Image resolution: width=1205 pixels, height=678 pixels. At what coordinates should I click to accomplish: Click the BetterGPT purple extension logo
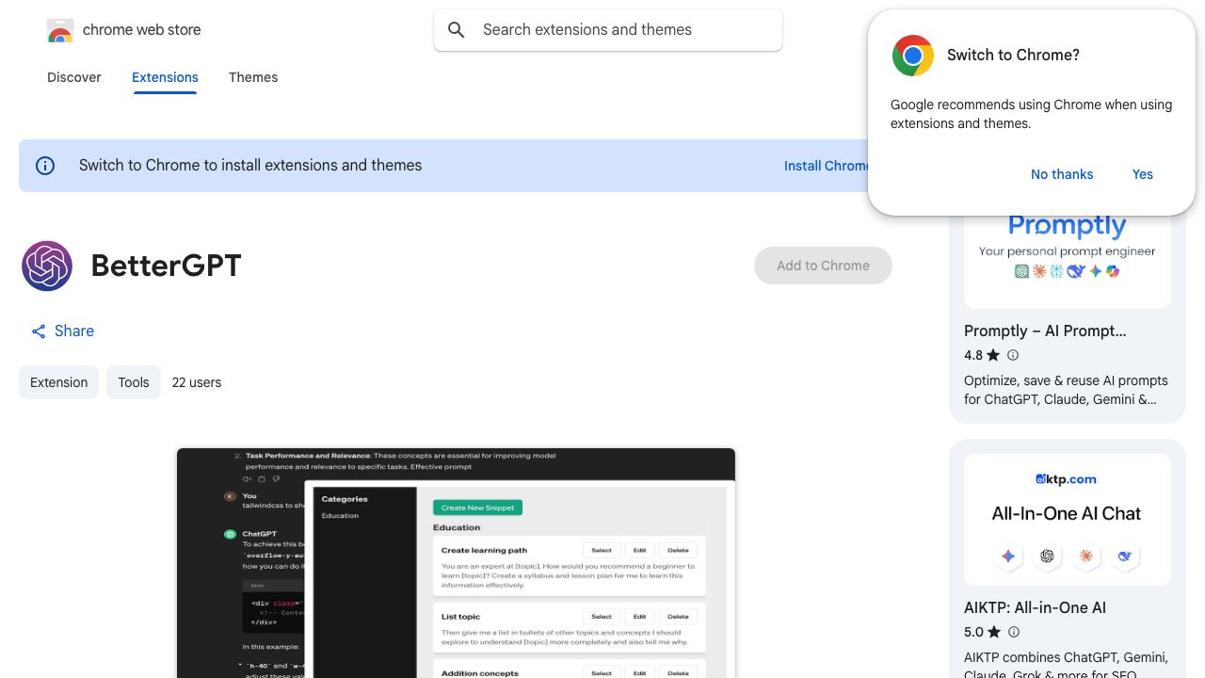point(47,266)
